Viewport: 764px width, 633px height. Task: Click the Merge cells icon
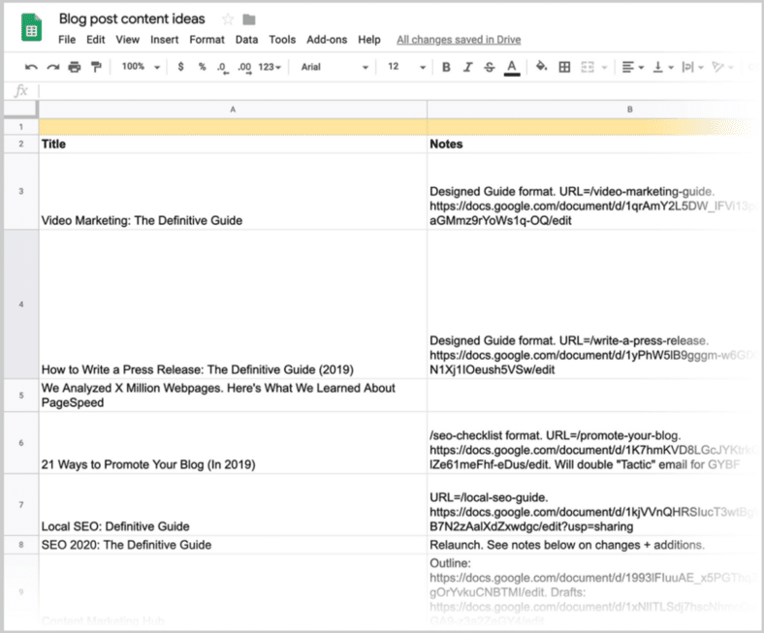click(x=588, y=67)
